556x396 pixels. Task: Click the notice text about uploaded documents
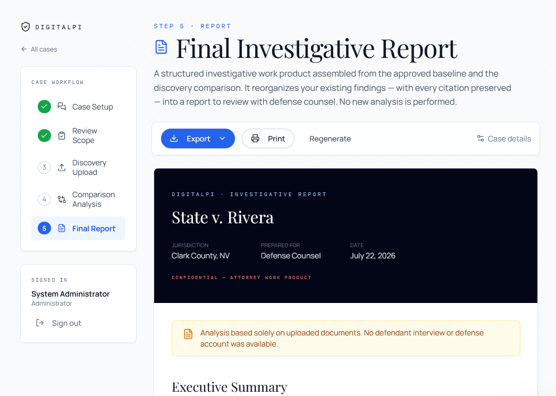342,338
